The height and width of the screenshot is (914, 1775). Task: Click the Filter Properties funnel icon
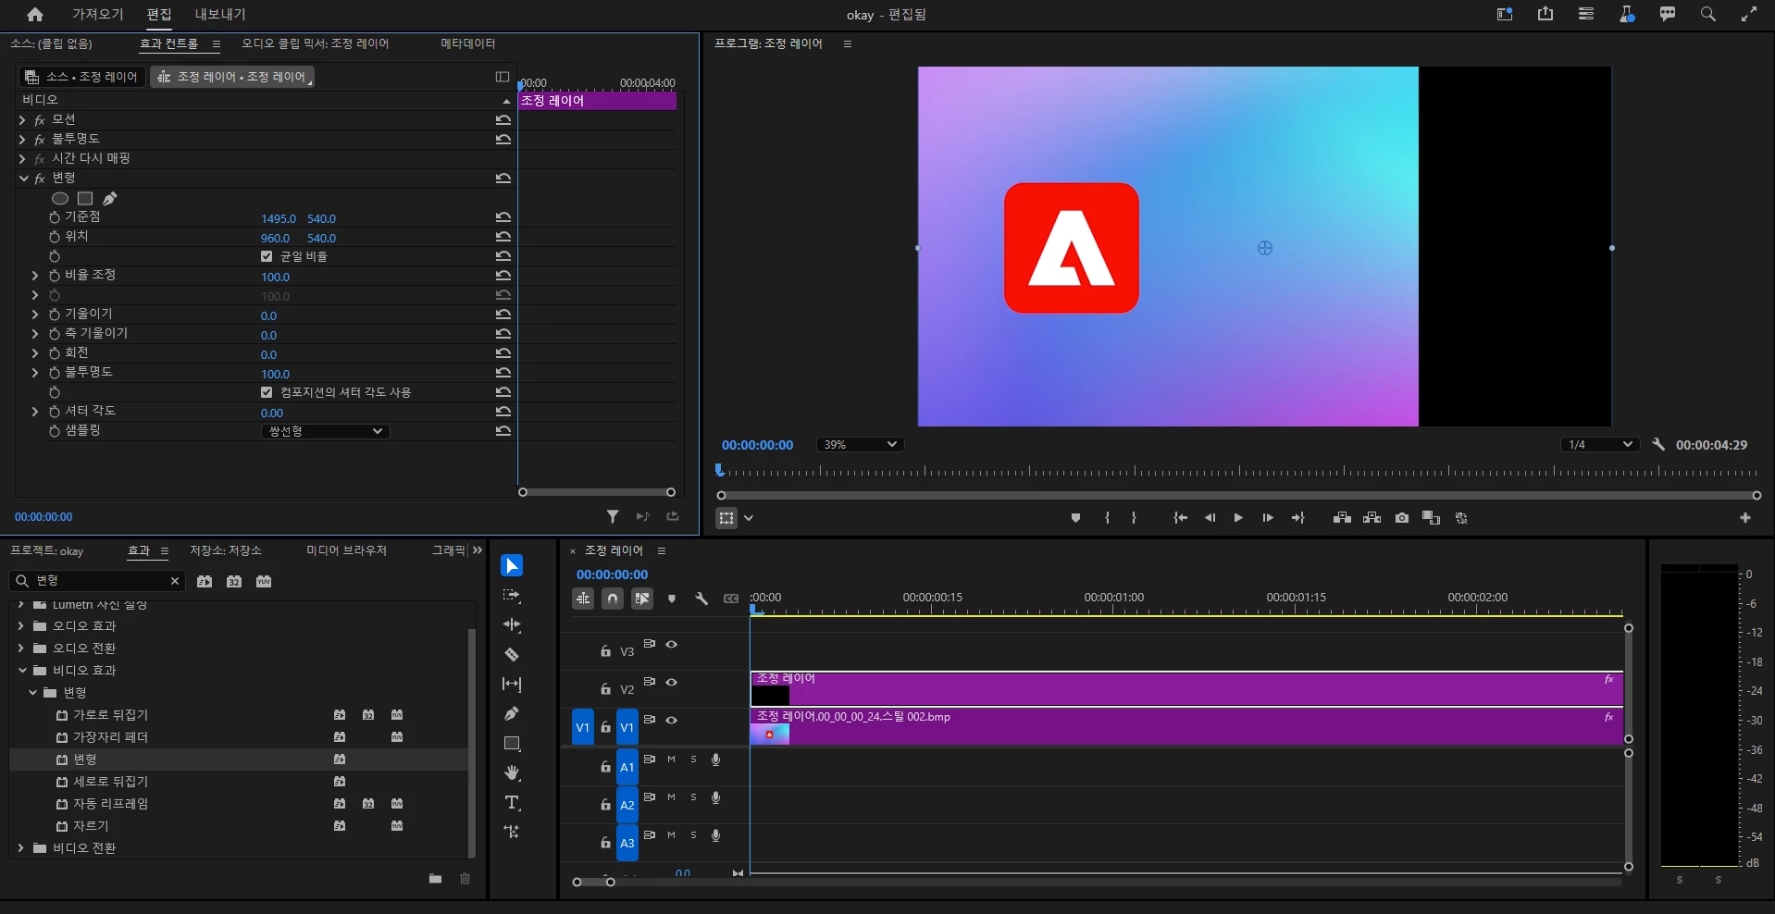pos(613,516)
